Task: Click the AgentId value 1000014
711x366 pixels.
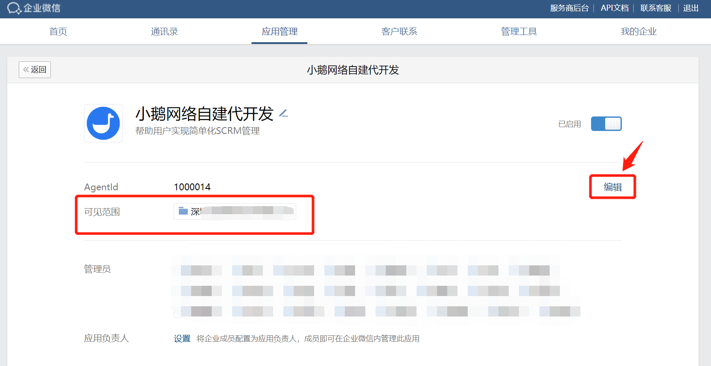Action: 192,187
